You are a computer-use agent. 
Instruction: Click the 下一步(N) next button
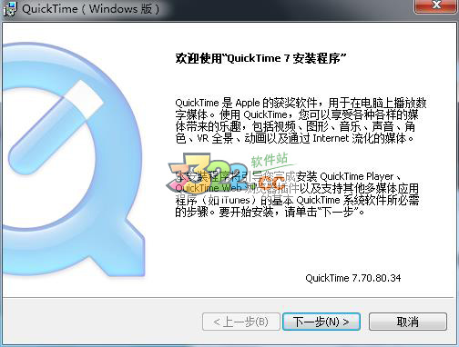coord(321,322)
